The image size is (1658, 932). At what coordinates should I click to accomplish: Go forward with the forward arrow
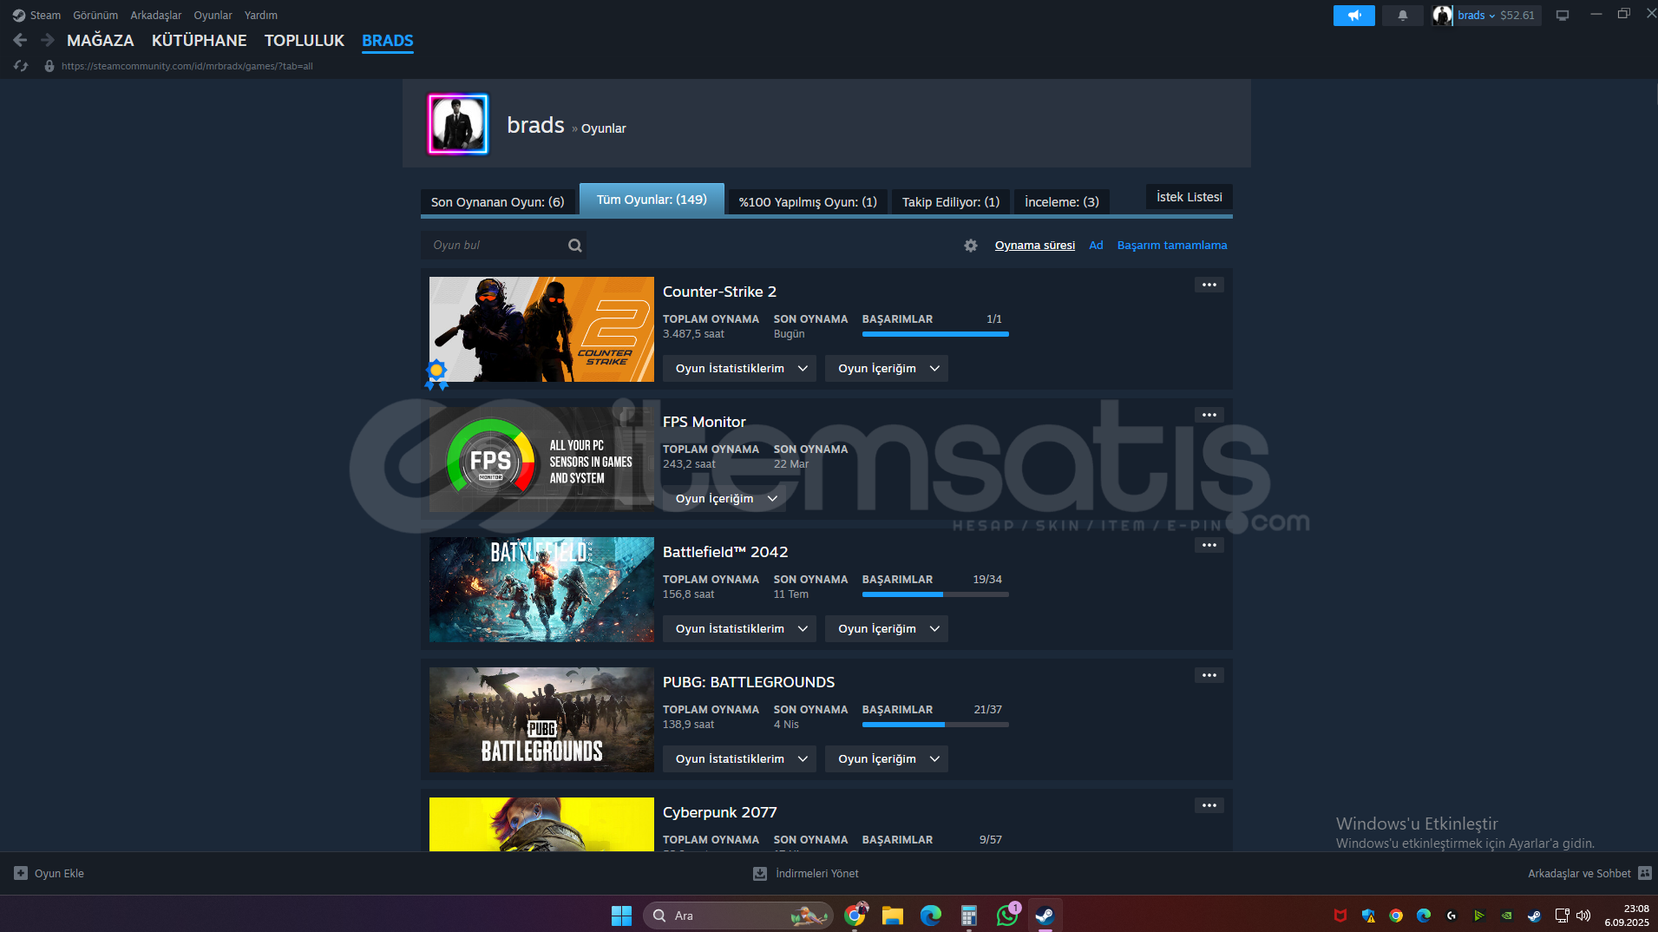(x=47, y=40)
